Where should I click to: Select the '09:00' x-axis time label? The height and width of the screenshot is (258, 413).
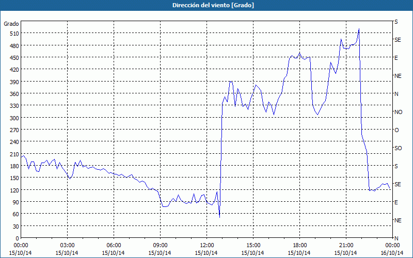pyautogui.click(x=160, y=246)
